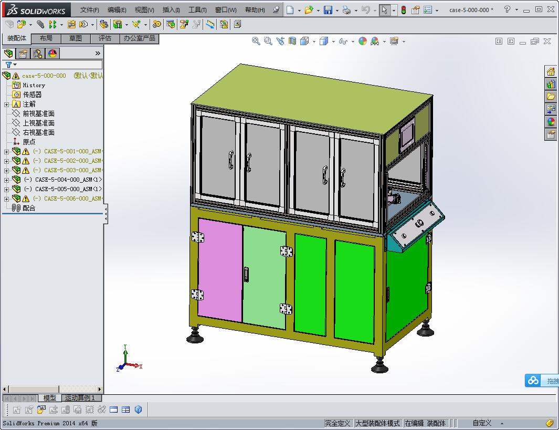Viewport: 559px width, 430px height.
Task: Open the Insert Components tool
Action: (22, 24)
